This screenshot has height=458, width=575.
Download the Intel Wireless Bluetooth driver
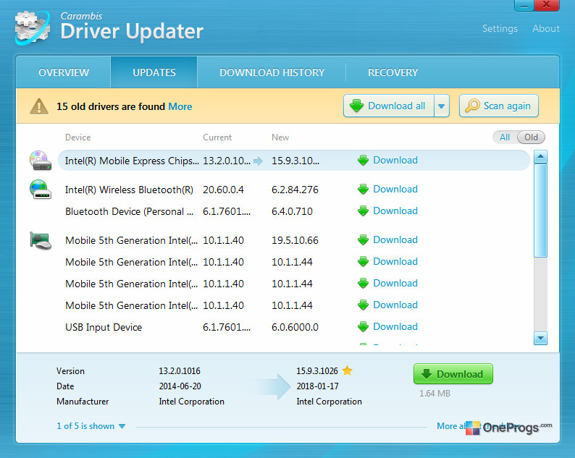[395, 189]
